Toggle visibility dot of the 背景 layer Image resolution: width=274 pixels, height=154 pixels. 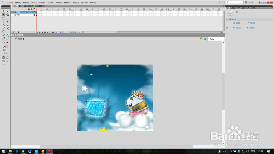coord(29,15)
